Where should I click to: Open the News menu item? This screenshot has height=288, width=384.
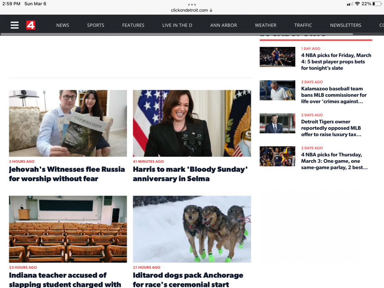point(63,25)
